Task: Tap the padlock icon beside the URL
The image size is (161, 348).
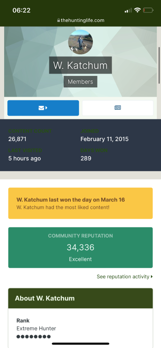Action: click(x=59, y=21)
